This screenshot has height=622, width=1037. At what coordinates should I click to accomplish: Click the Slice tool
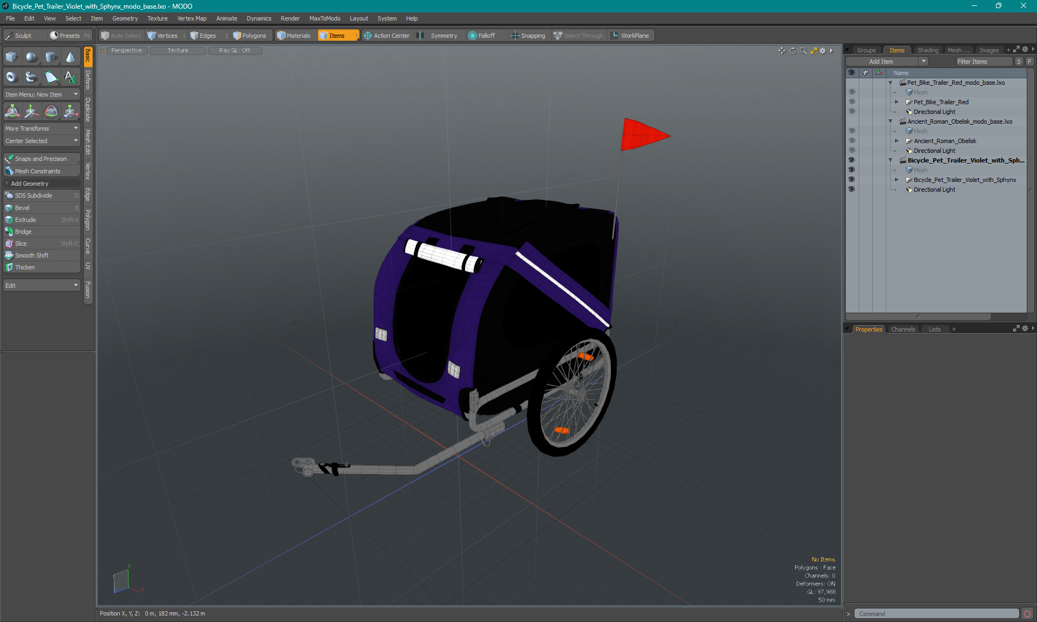pyautogui.click(x=42, y=244)
